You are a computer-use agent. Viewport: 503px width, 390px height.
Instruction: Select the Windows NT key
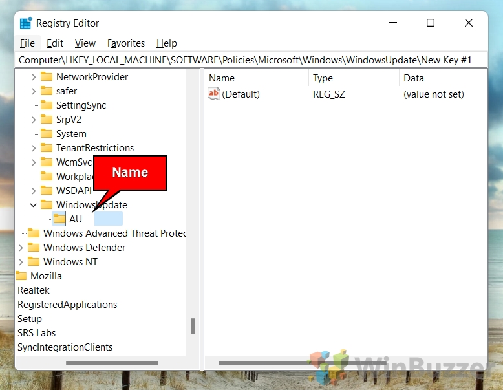[70, 261]
